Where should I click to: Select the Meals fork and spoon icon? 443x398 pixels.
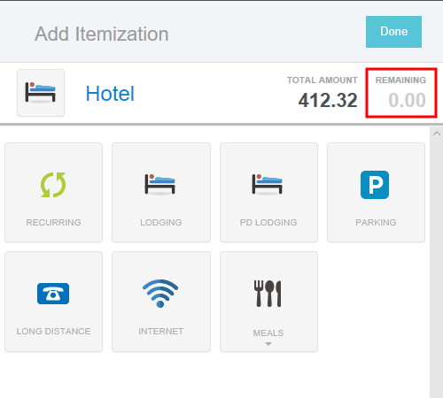pos(268,294)
